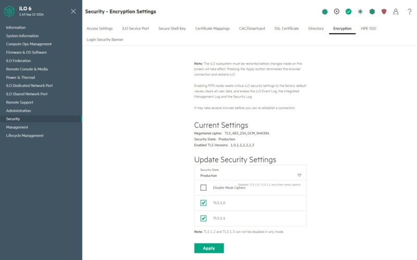417x260 pixels.
Task: Click the iLO 6 hexagon logo
Action: pos(9,11)
